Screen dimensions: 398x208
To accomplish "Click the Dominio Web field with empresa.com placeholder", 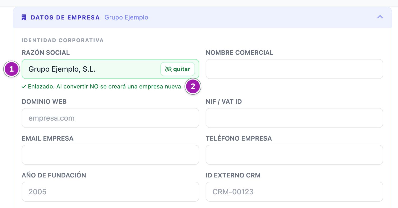I will tap(110, 118).
